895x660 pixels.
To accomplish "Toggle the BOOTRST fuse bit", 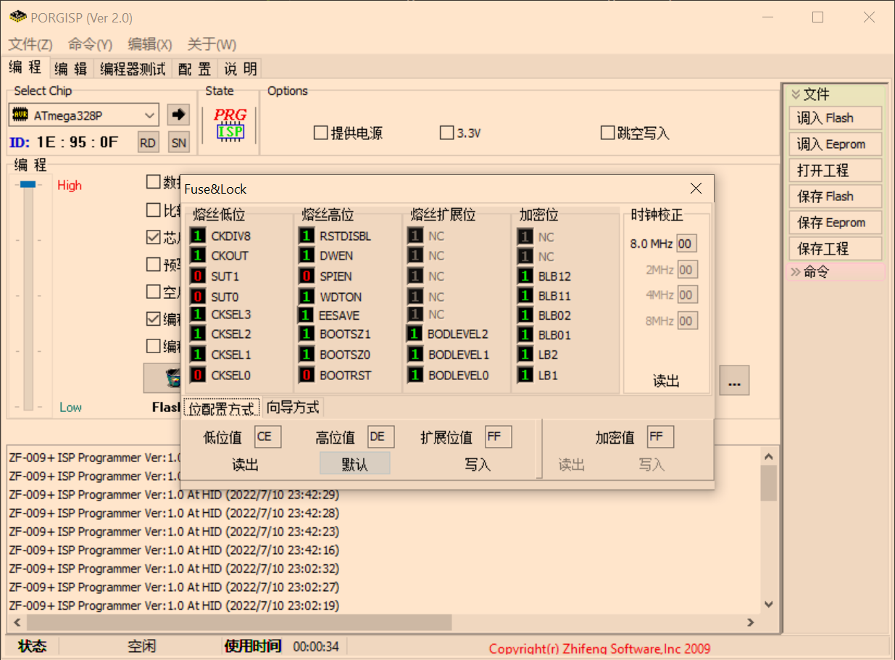I will point(307,375).
